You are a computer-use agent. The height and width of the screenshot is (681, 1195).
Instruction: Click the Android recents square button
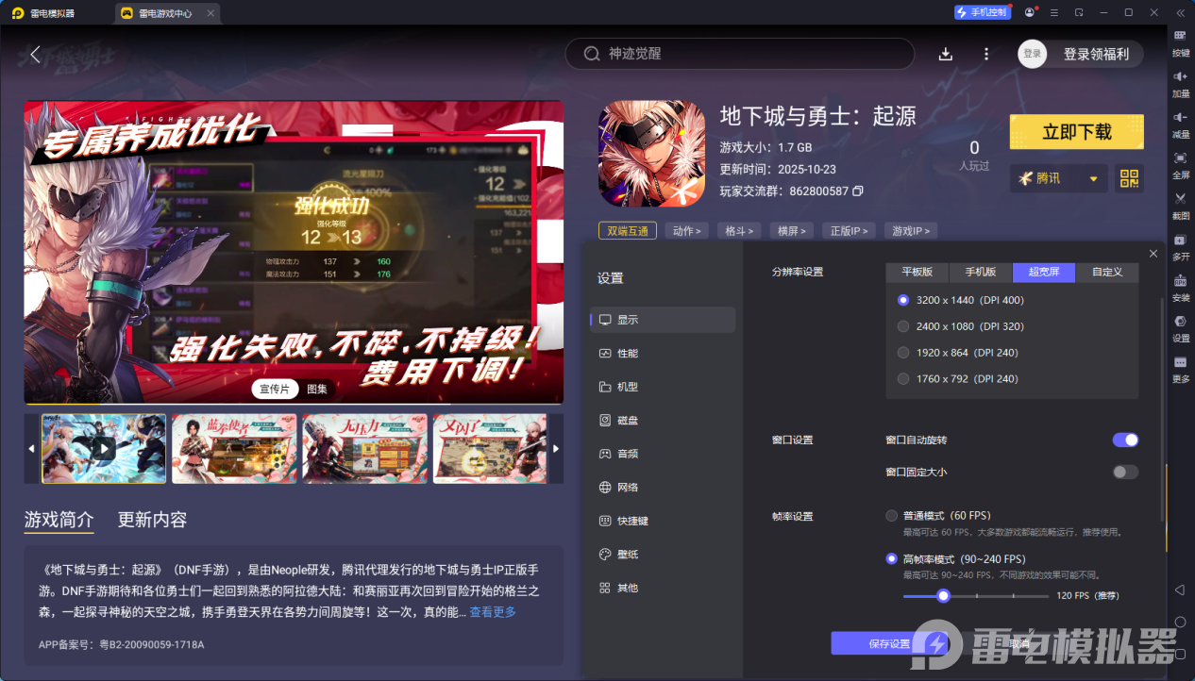click(x=1180, y=654)
